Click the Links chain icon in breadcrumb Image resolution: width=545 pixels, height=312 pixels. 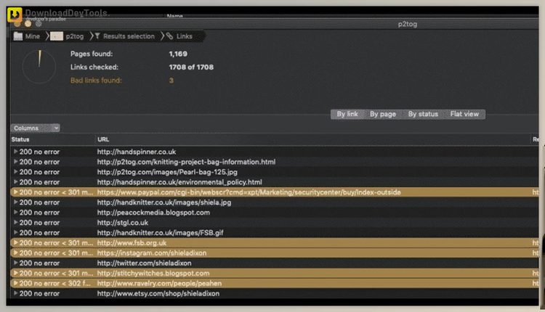point(169,36)
